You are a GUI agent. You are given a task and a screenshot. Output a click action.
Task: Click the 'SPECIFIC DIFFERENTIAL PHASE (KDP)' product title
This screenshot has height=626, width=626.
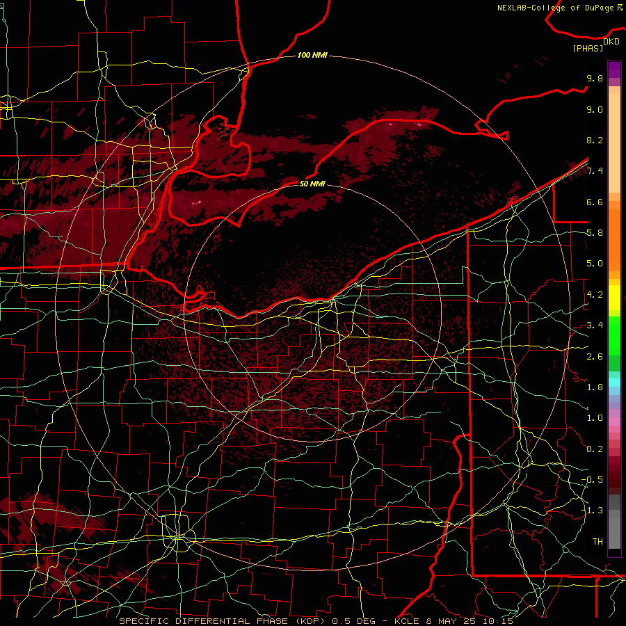[223, 621]
